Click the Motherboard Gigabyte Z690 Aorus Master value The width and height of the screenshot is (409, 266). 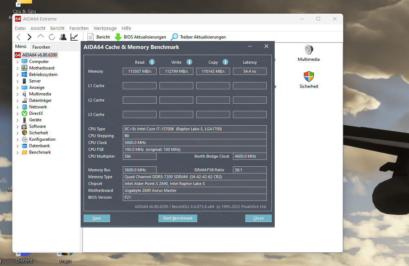(x=194, y=190)
